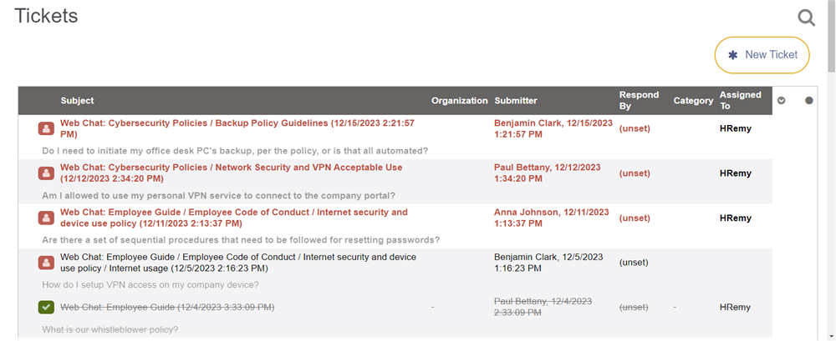Sort by the Respond By column header
The image size is (836, 341).
coord(639,100)
